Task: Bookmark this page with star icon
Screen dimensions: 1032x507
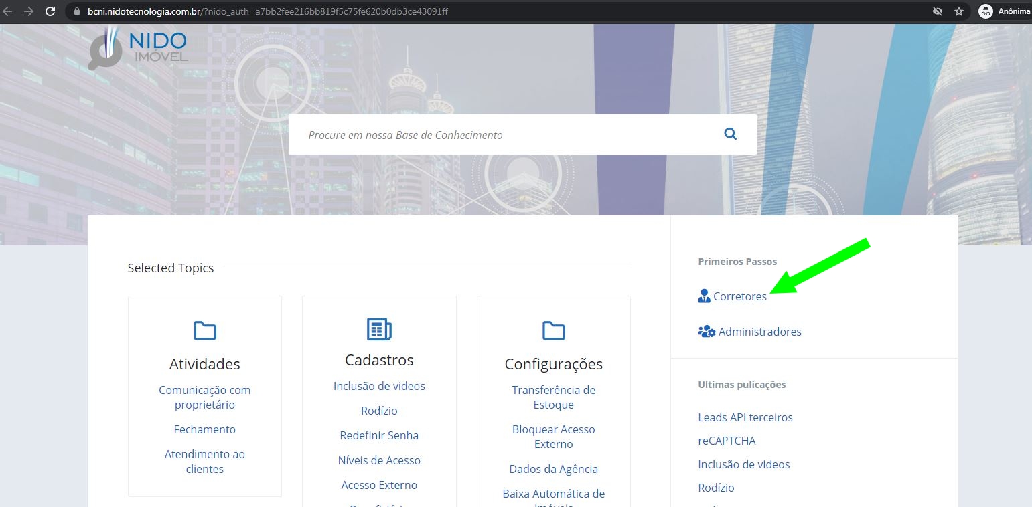Action: [x=958, y=11]
